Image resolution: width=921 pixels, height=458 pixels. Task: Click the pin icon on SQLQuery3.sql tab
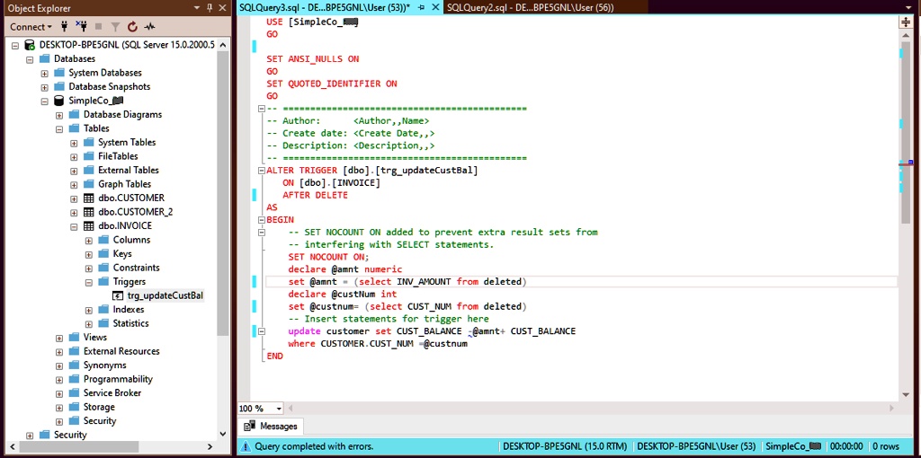pos(421,7)
